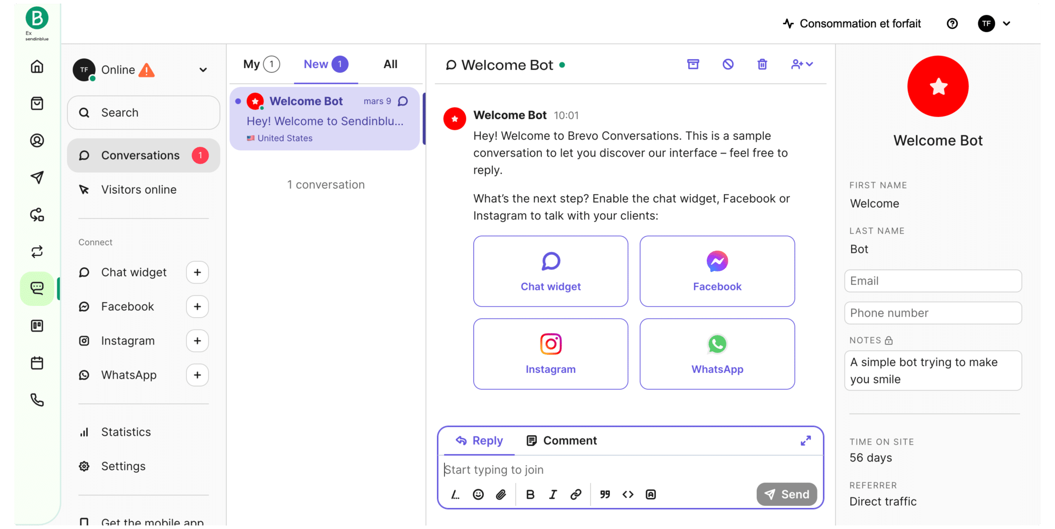The width and height of the screenshot is (1055, 529).
Task: Insert a link in reply
Action: 576,494
